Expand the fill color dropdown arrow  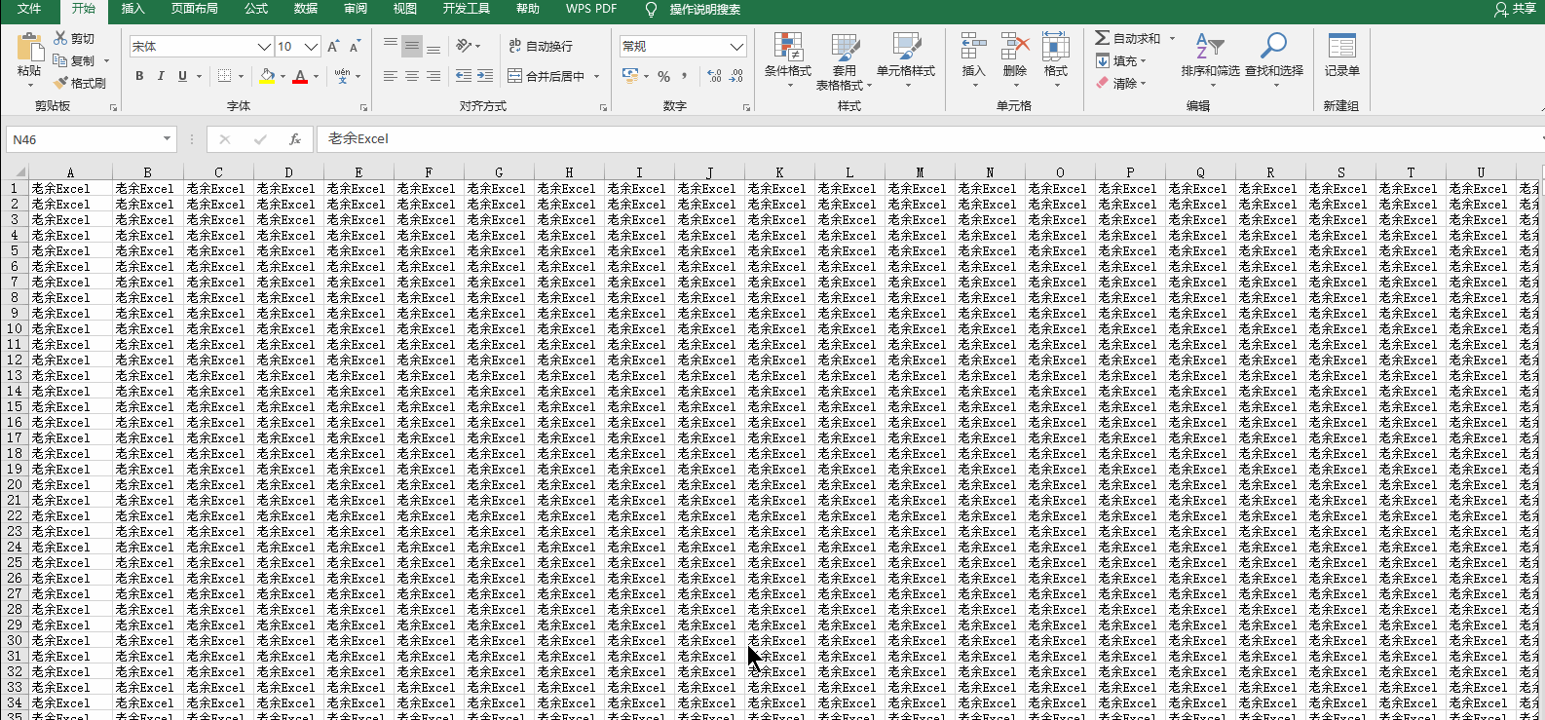[283, 76]
